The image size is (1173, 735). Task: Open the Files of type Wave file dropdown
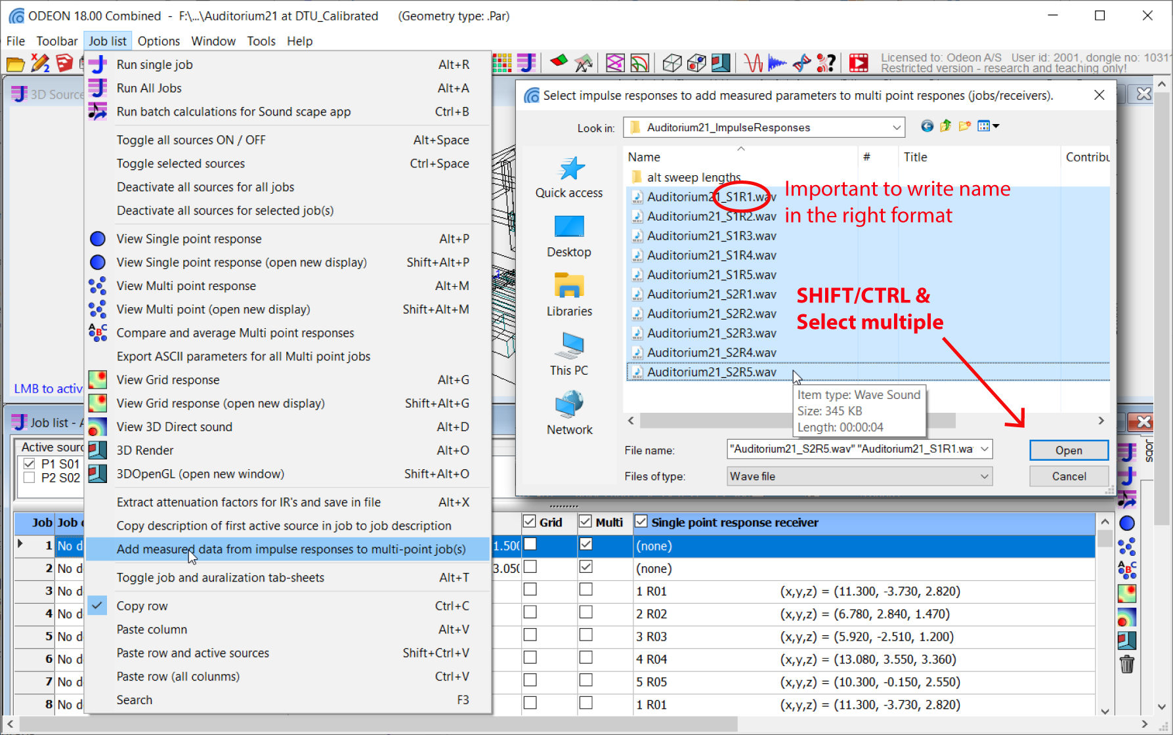[x=860, y=476]
